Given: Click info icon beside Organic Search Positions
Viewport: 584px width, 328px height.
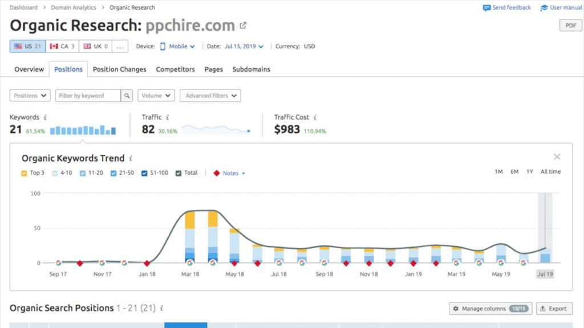Looking at the screenshot, I should click(161, 308).
